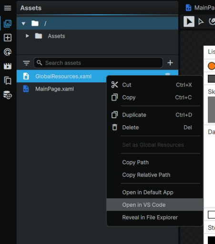
Task: Collapse the root folder tree arrow
Action: tap(23, 24)
